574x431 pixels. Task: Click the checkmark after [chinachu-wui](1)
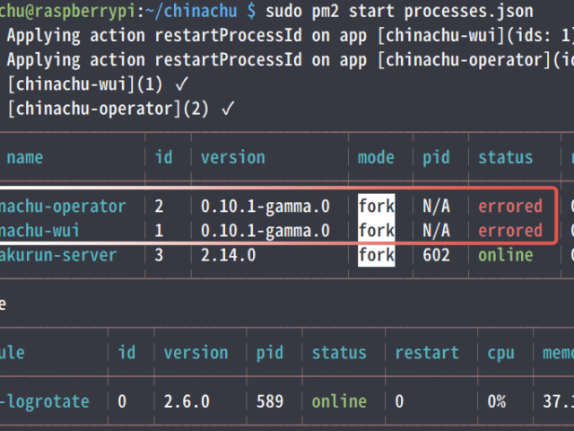coord(181,84)
